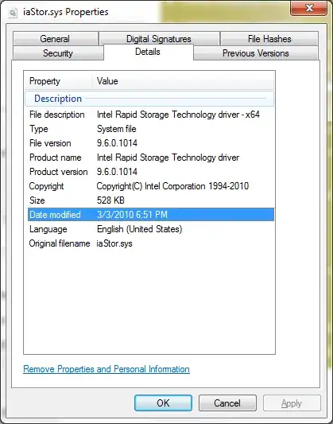The height and width of the screenshot is (424, 333).
Task: Select the Product name property row
Action: point(151,158)
